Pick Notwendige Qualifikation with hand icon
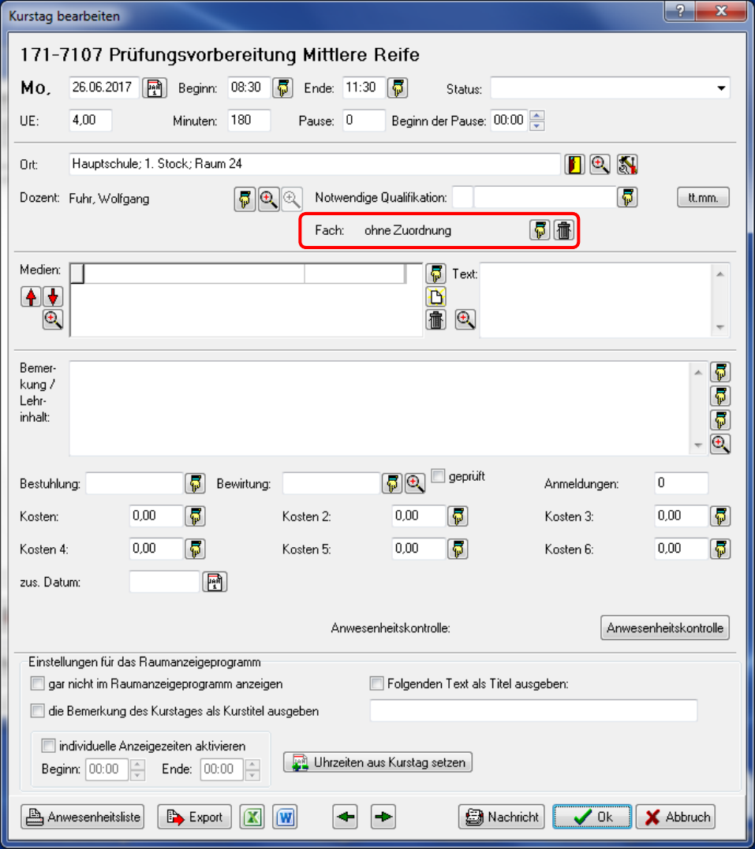This screenshot has height=849, width=755. coord(627,198)
